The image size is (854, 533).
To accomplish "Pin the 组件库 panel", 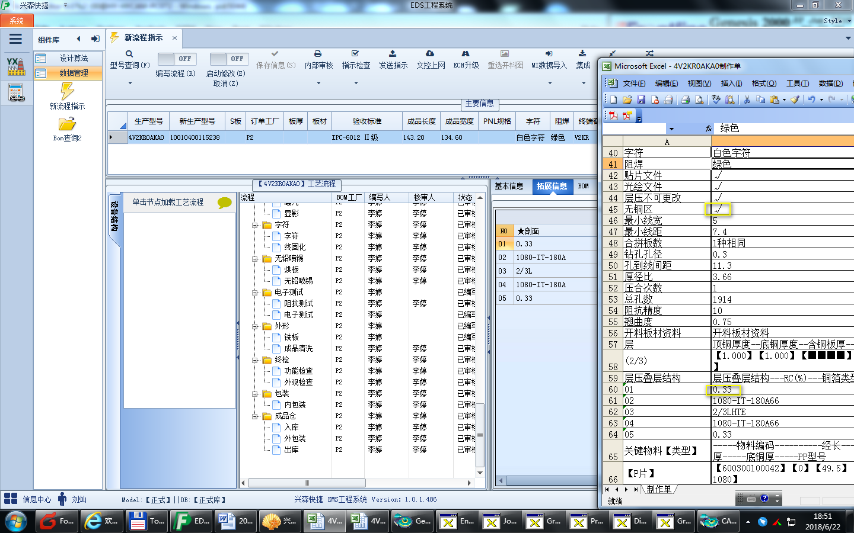I will click(x=95, y=39).
